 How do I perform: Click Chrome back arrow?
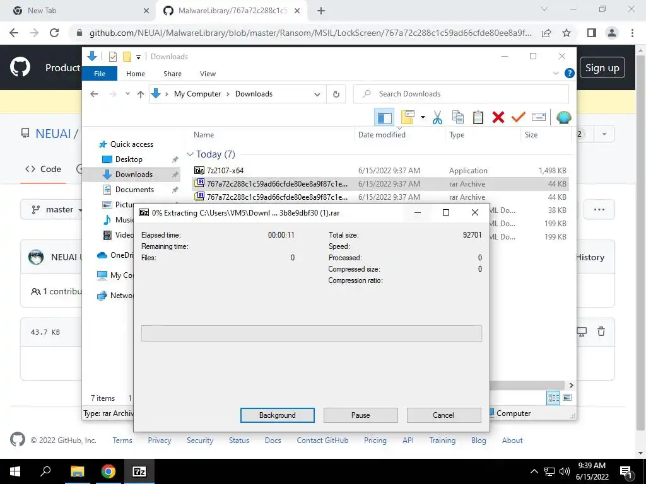(x=14, y=33)
